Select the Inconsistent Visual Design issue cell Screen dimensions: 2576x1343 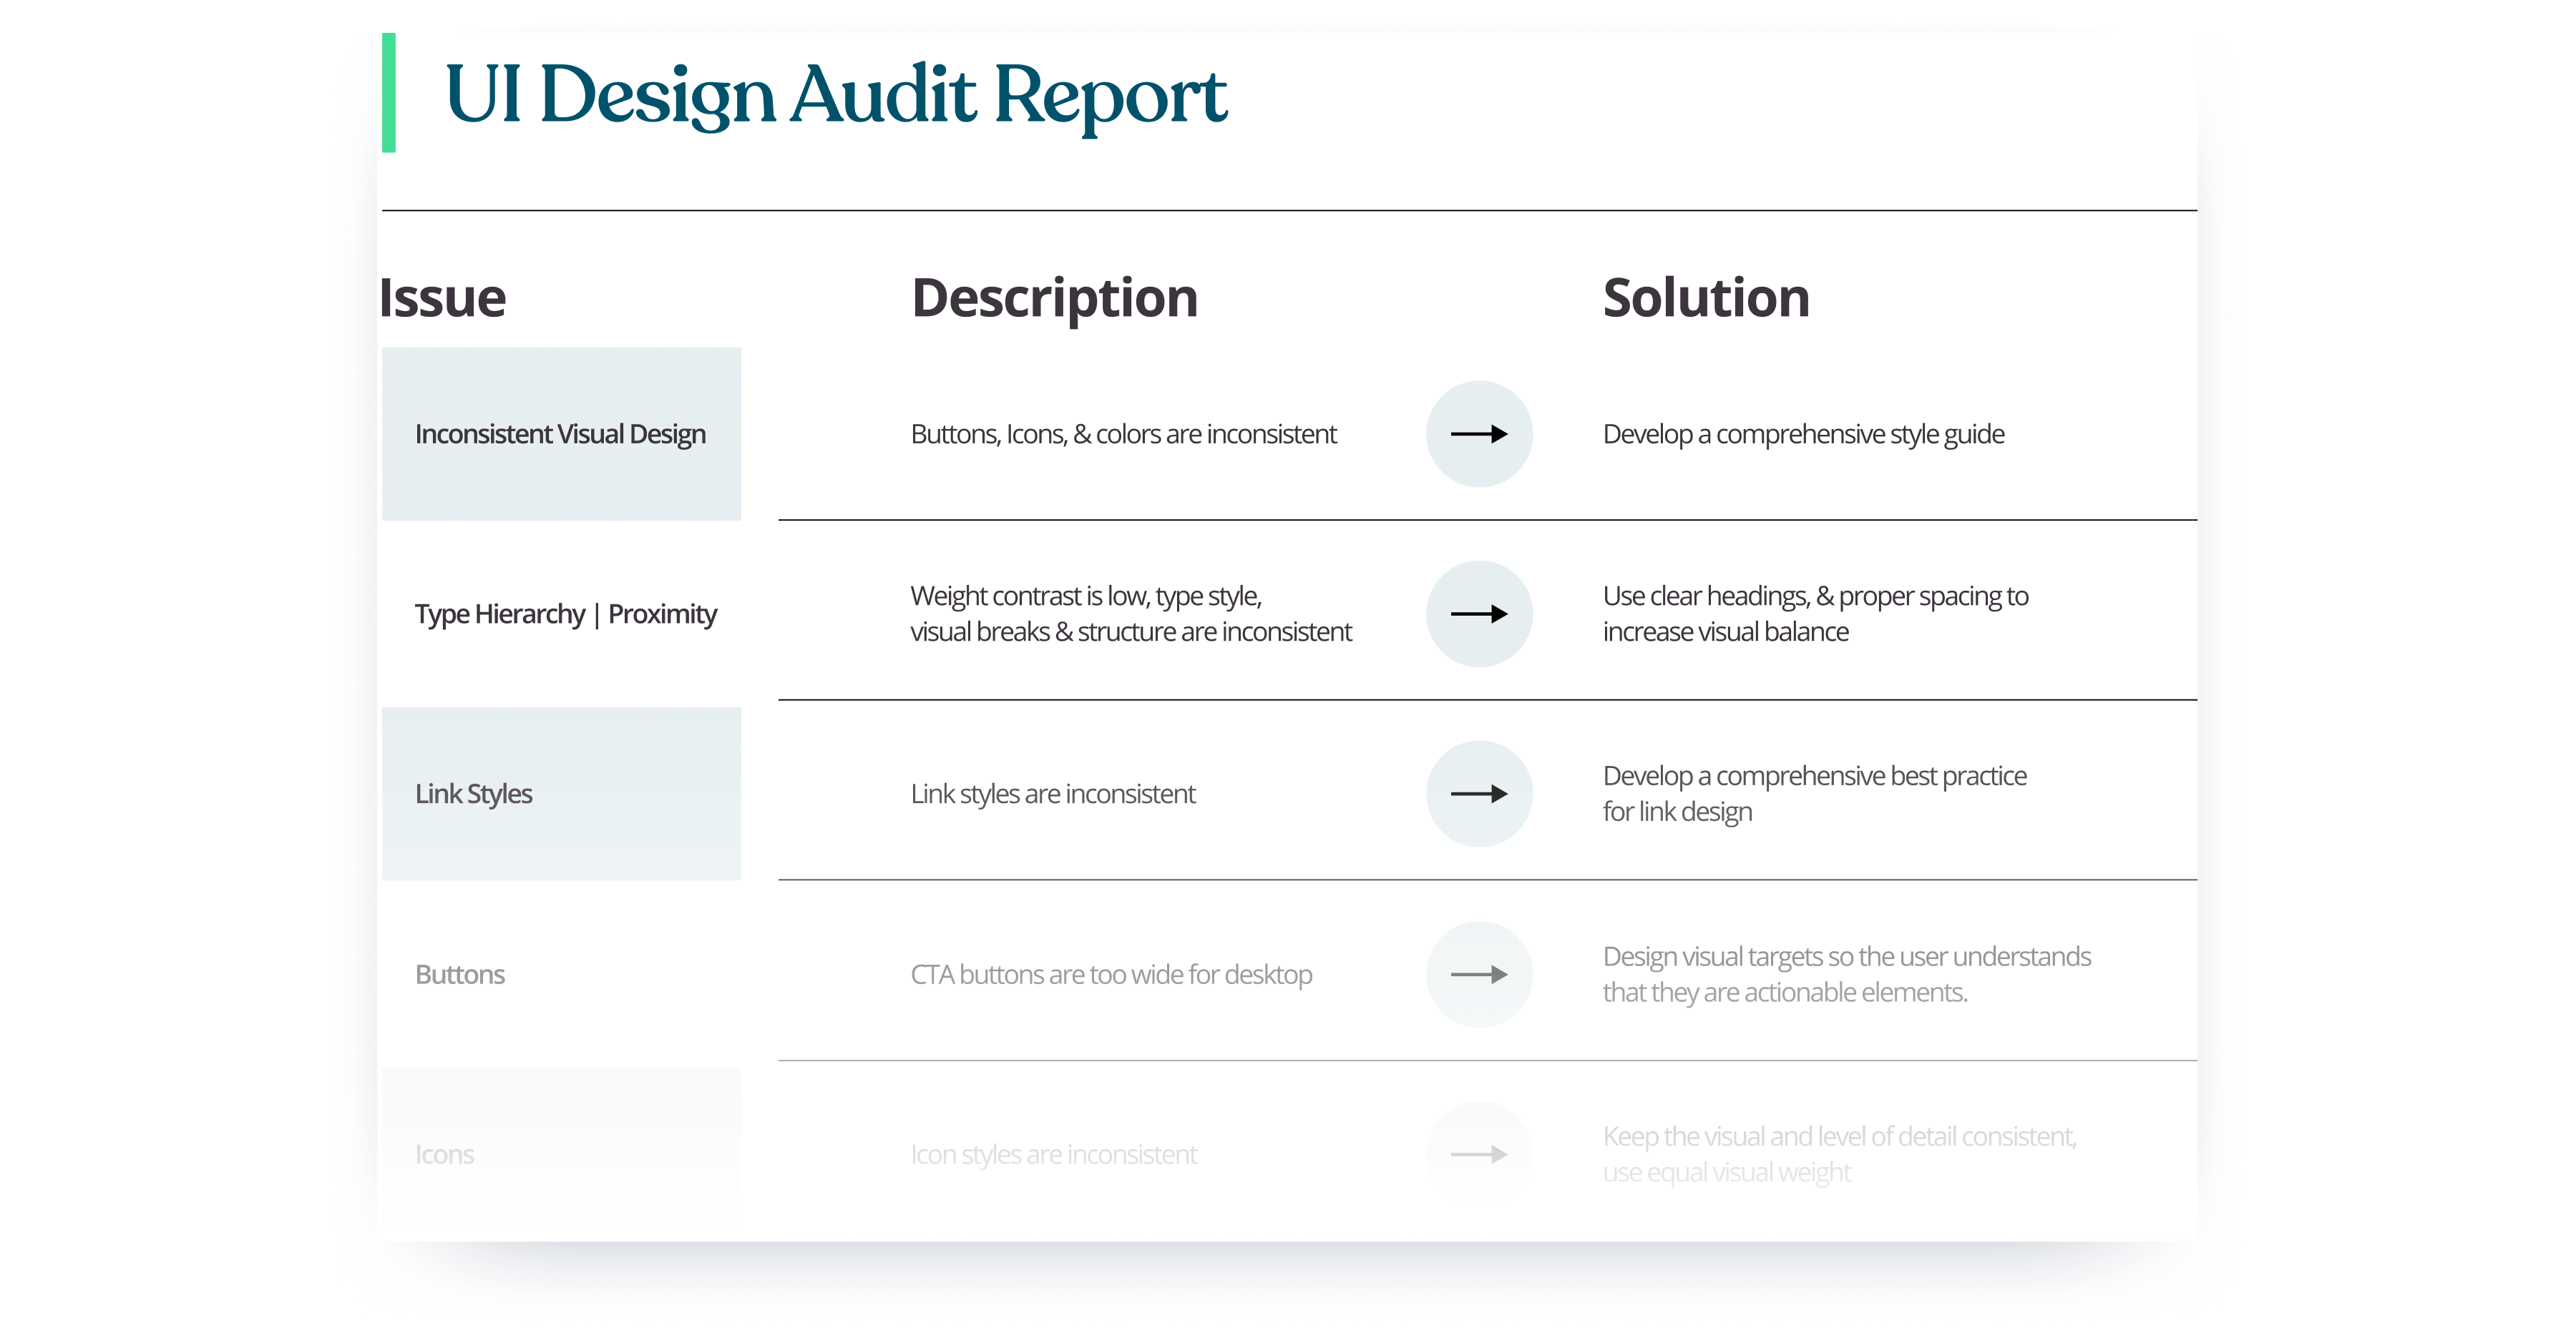[x=561, y=433]
